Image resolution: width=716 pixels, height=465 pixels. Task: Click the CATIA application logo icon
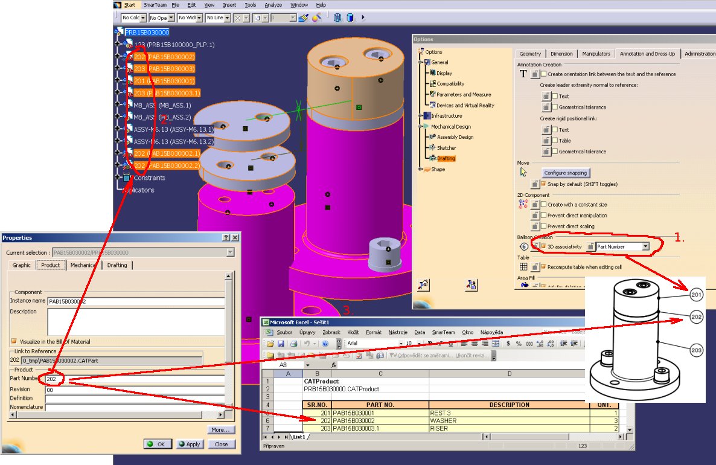(117, 5)
